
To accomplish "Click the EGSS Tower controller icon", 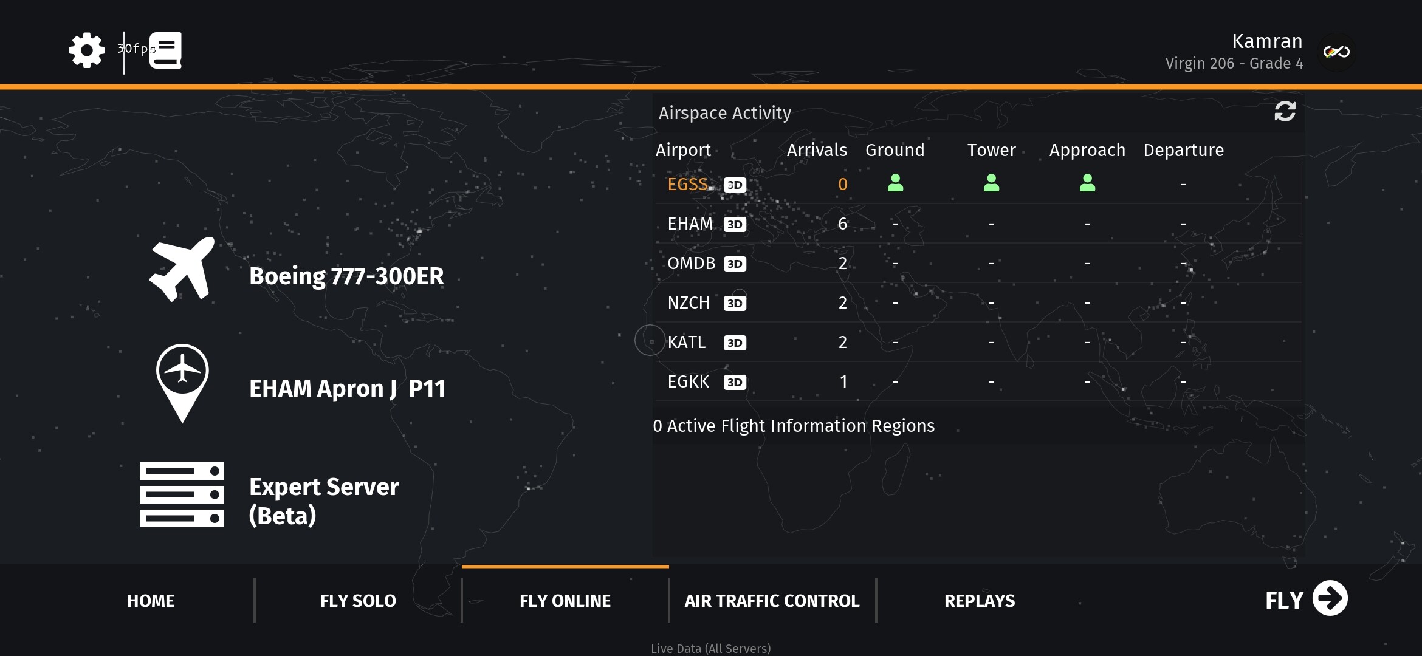I will pos(991,183).
